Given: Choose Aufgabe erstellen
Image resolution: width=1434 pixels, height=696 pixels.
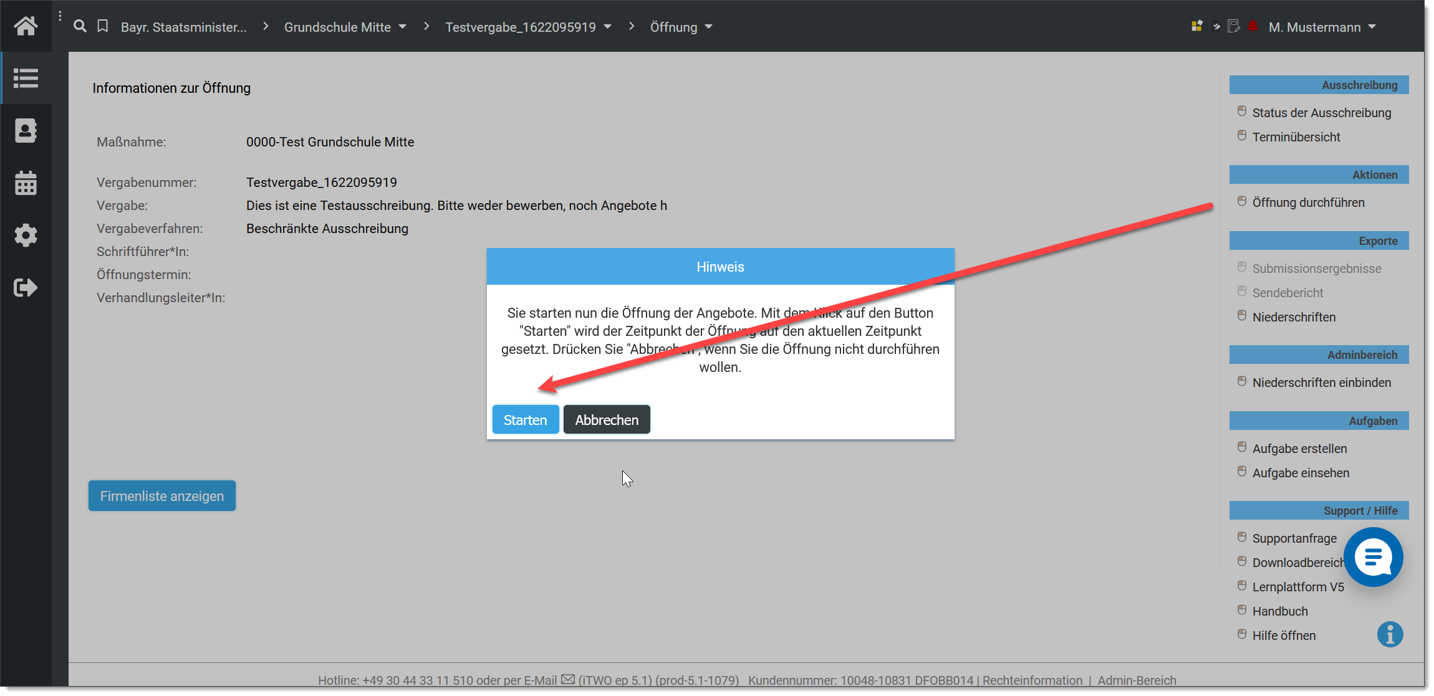Looking at the screenshot, I should [x=1299, y=449].
